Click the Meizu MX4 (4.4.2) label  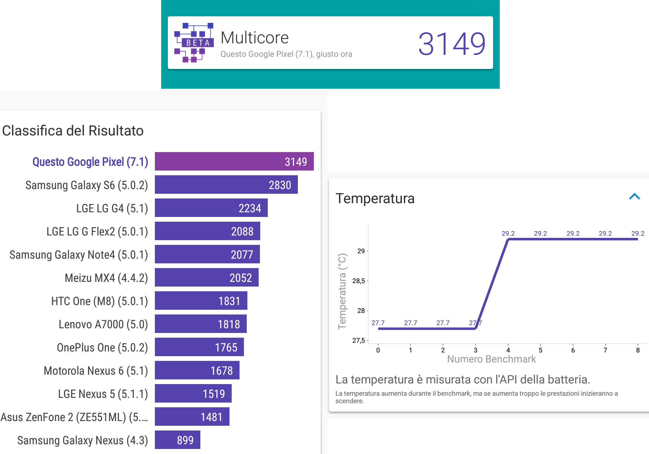click(x=106, y=278)
